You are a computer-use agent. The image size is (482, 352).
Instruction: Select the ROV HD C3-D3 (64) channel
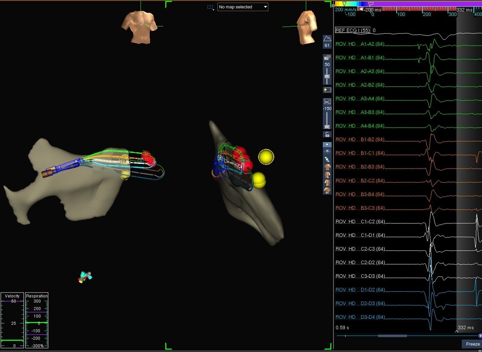360,276
